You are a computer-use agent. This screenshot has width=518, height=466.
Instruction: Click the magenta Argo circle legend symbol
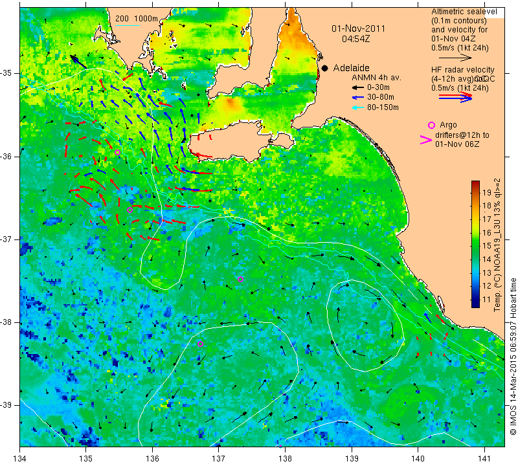click(x=431, y=125)
